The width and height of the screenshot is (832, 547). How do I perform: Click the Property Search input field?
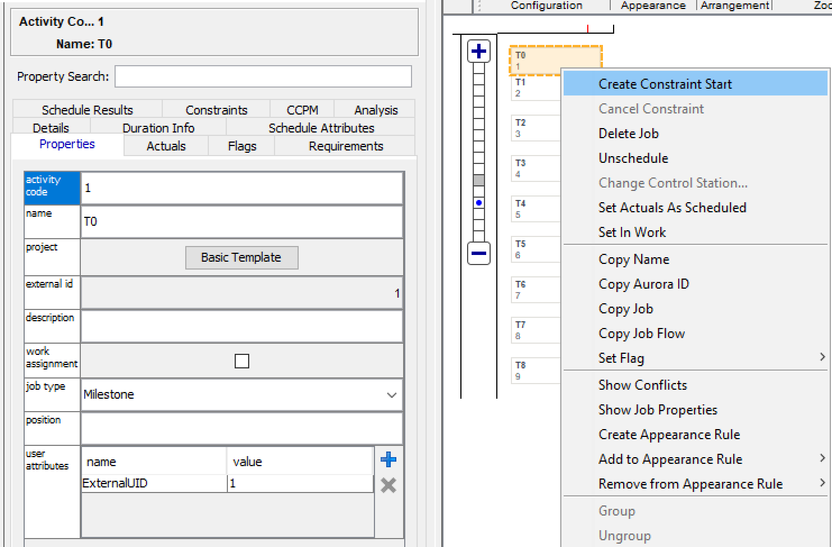pos(263,77)
